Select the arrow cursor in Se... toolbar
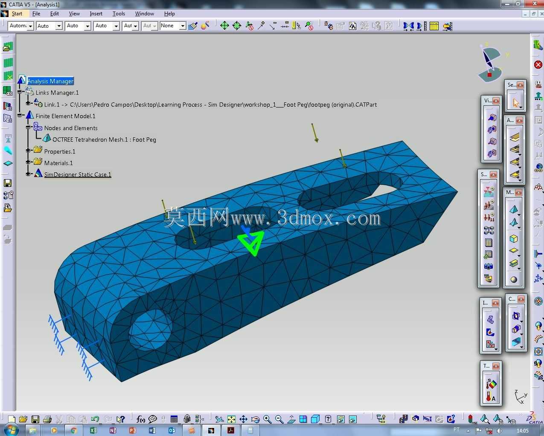Viewport: 544px width, 436px height. click(515, 103)
